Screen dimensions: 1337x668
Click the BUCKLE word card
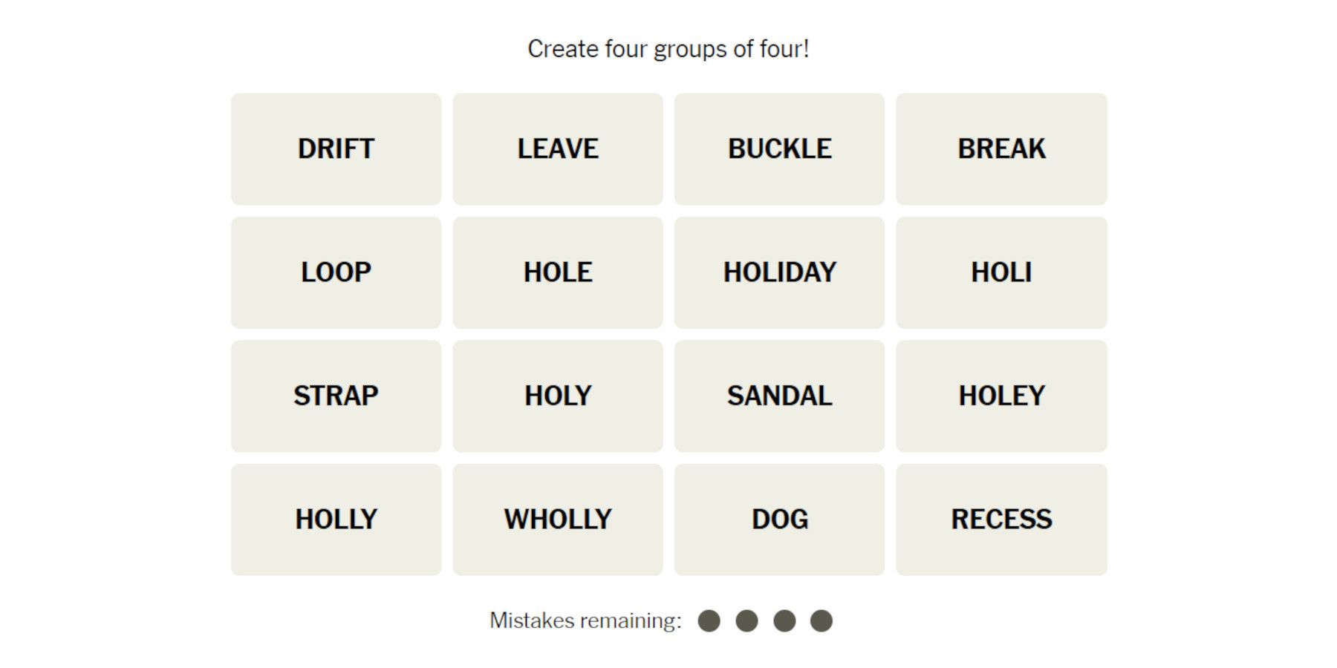779,149
